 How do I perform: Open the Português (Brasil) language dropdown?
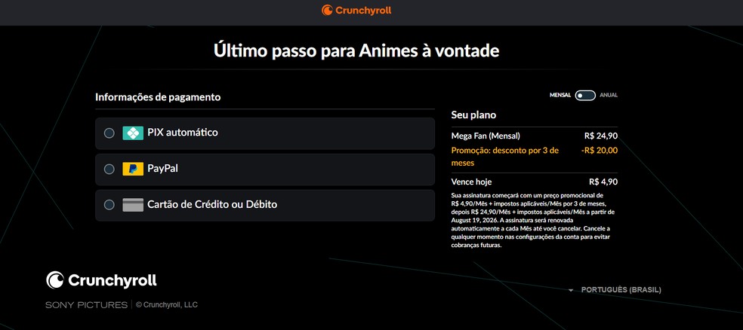(615, 290)
